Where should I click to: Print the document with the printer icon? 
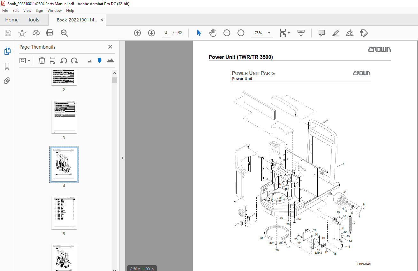(50, 33)
